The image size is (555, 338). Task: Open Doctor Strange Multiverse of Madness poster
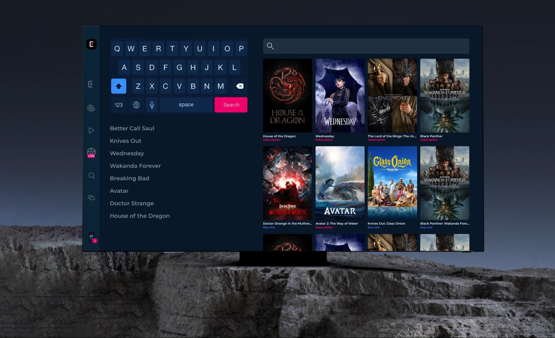[288, 183]
